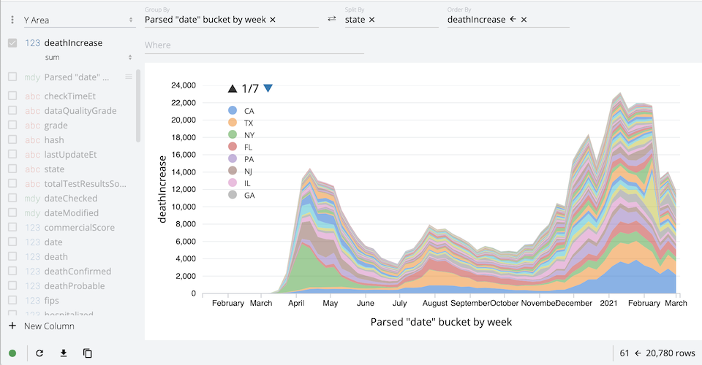The height and width of the screenshot is (365, 702).
Task: Enable the dataQualityGrade column checkbox
Action: tap(12, 110)
